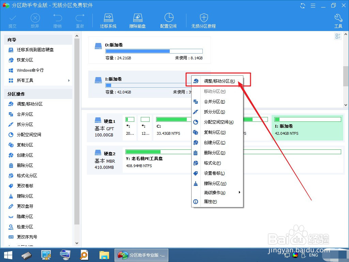
Task: Click the refresh icon in title bar
Action: [x=303, y=5]
